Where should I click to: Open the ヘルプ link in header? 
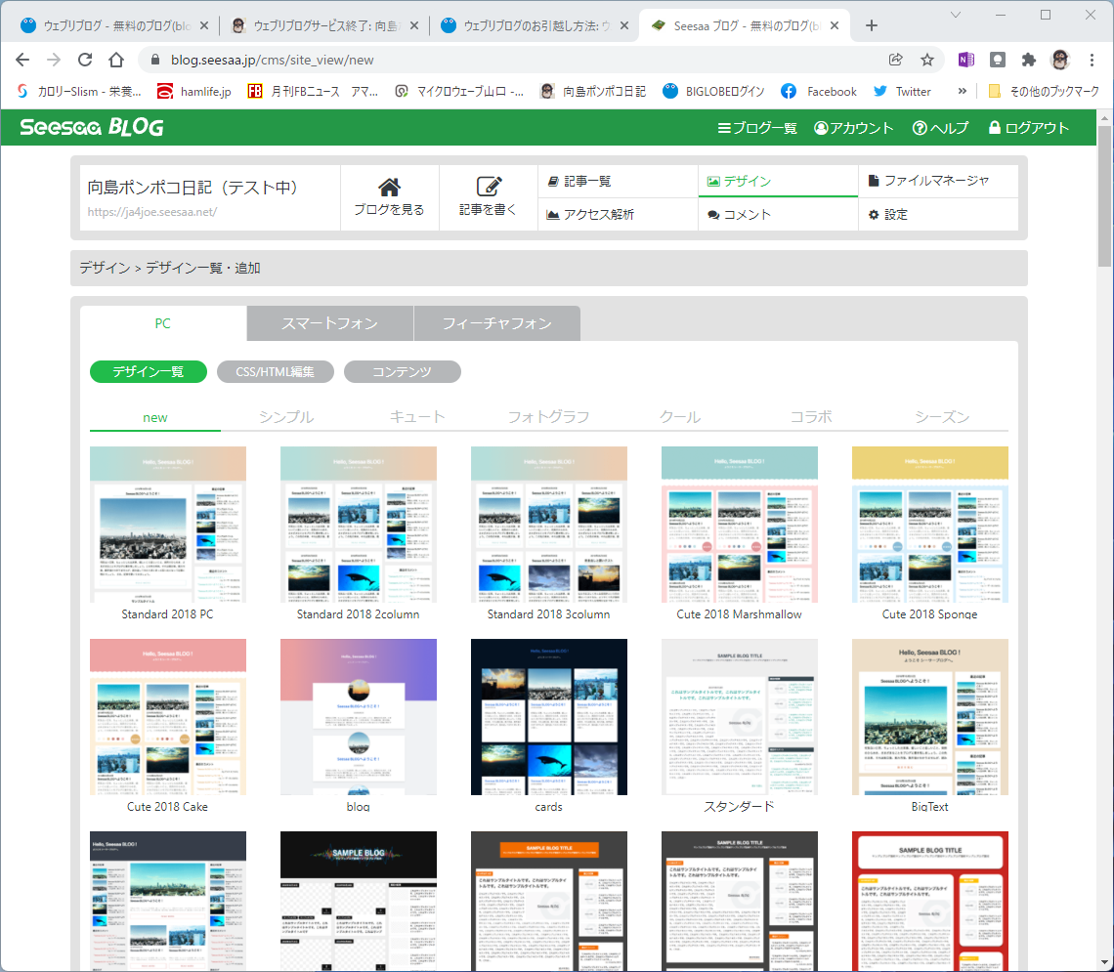[x=941, y=128]
